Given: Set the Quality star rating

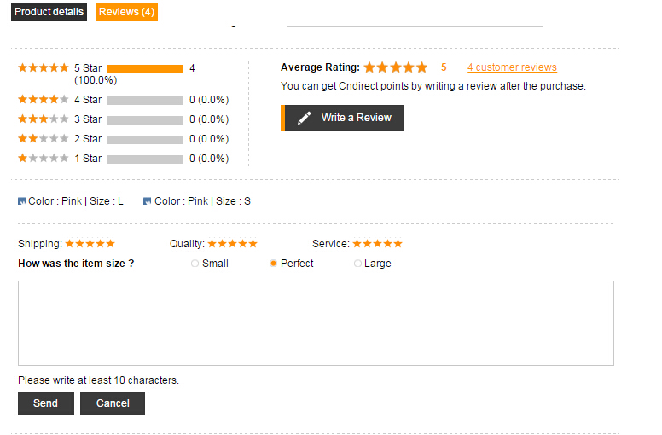Looking at the screenshot, I should pos(232,244).
